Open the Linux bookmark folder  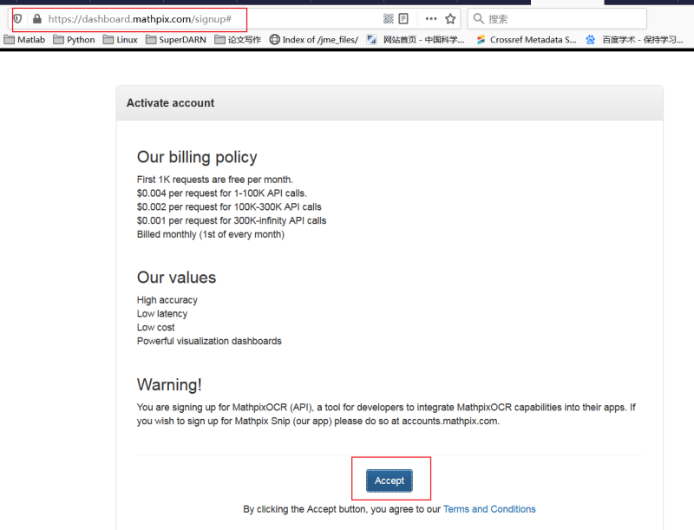pos(121,40)
